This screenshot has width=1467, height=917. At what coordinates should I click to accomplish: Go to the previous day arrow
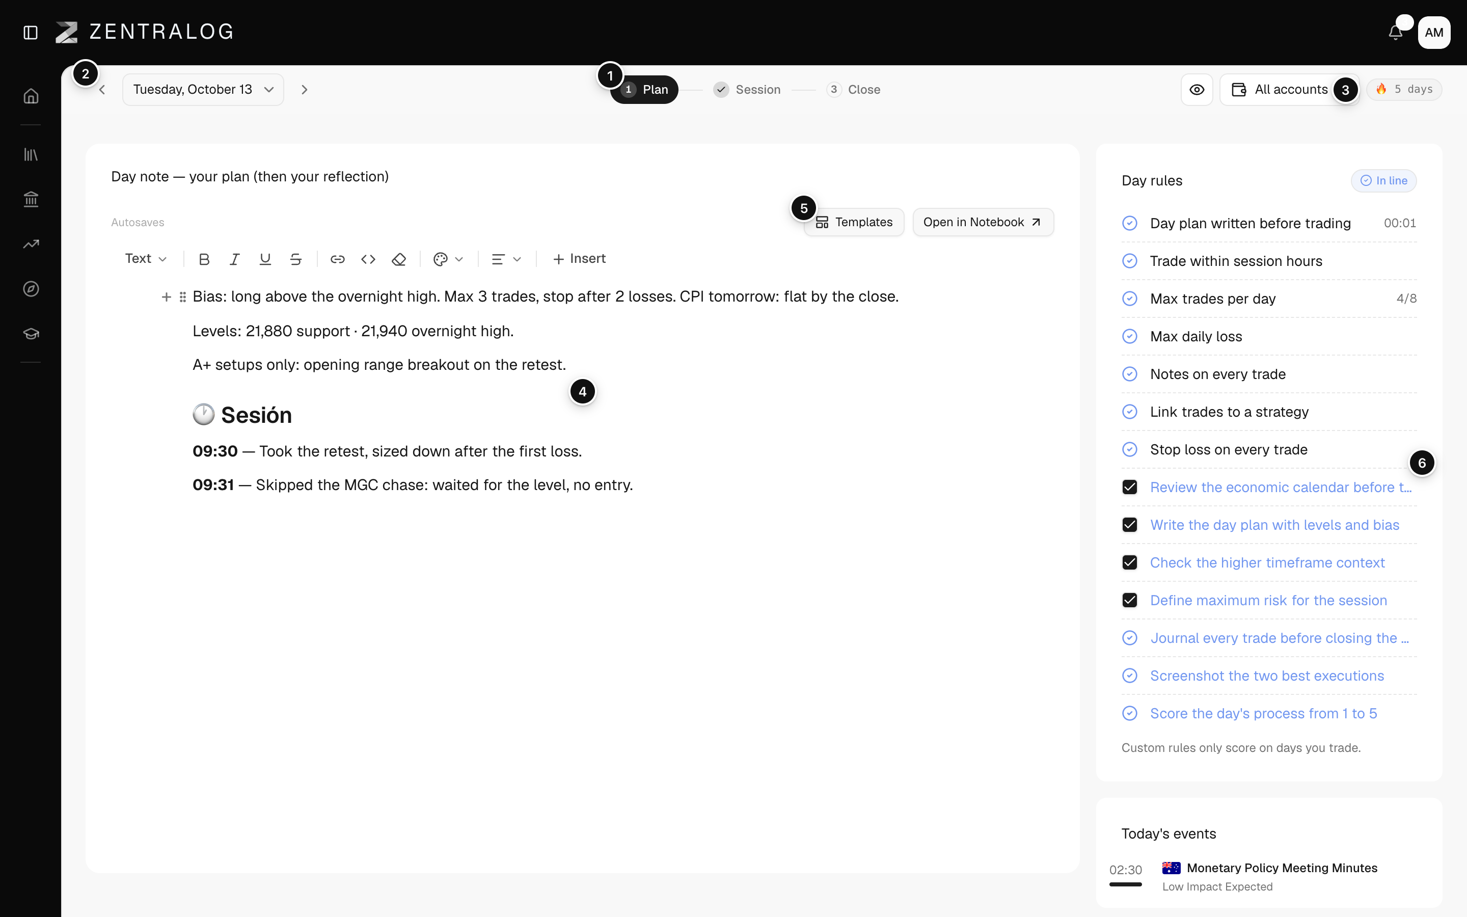coord(102,90)
